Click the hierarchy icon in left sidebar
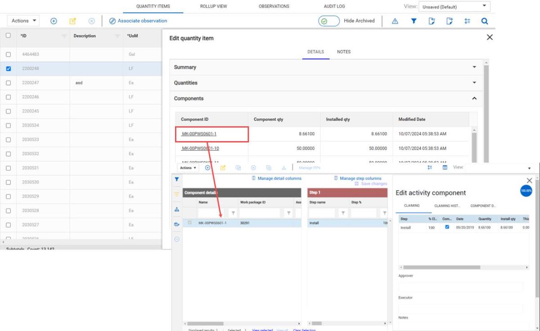Image resolution: width=540 pixels, height=331 pixels. click(177, 209)
